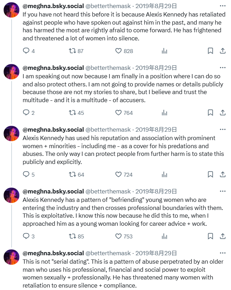Open the timestamp link of the last tweet
231x290 pixels.
[156, 253]
